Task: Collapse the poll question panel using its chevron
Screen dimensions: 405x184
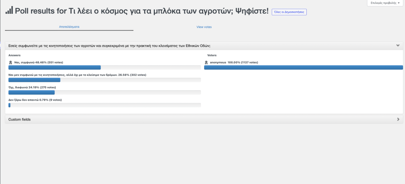Action: click(x=398, y=45)
